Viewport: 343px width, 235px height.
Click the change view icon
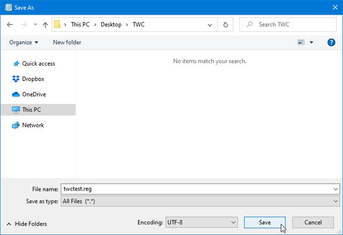tap(301, 43)
